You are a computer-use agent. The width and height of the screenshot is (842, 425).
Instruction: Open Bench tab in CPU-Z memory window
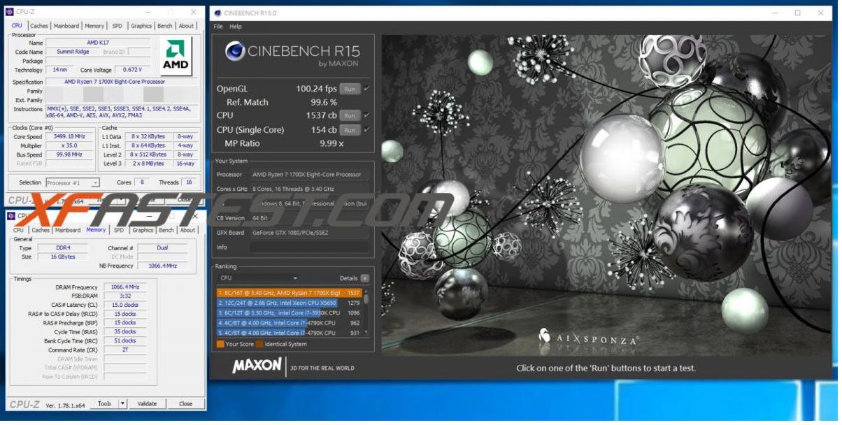pyautogui.click(x=166, y=230)
